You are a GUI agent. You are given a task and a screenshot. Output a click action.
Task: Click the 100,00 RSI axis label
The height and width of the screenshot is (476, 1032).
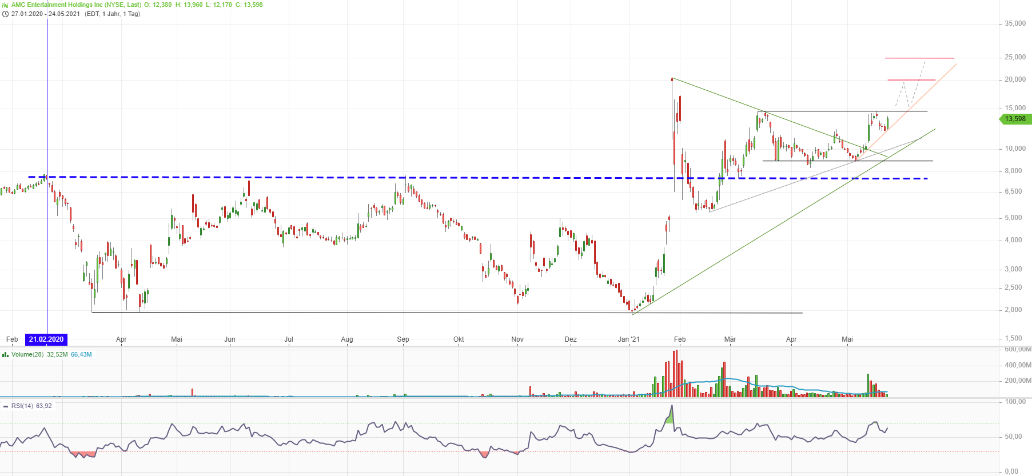point(1015,402)
